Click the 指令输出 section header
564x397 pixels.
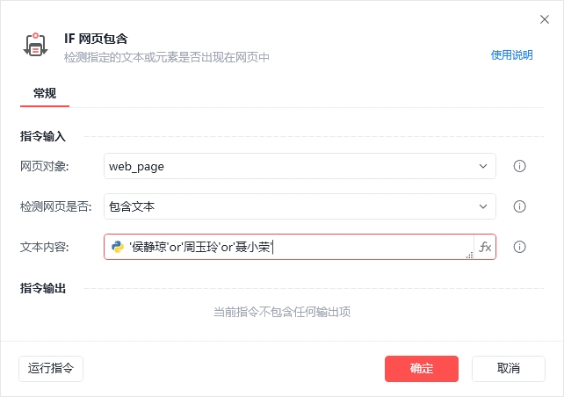coord(43,288)
